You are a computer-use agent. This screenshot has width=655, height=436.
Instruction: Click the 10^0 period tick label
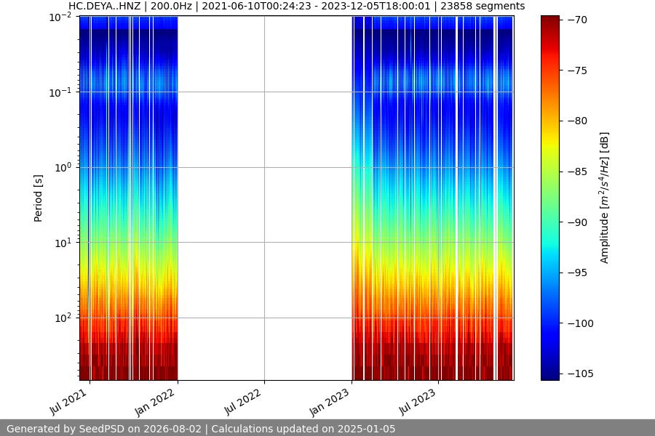pos(63,168)
